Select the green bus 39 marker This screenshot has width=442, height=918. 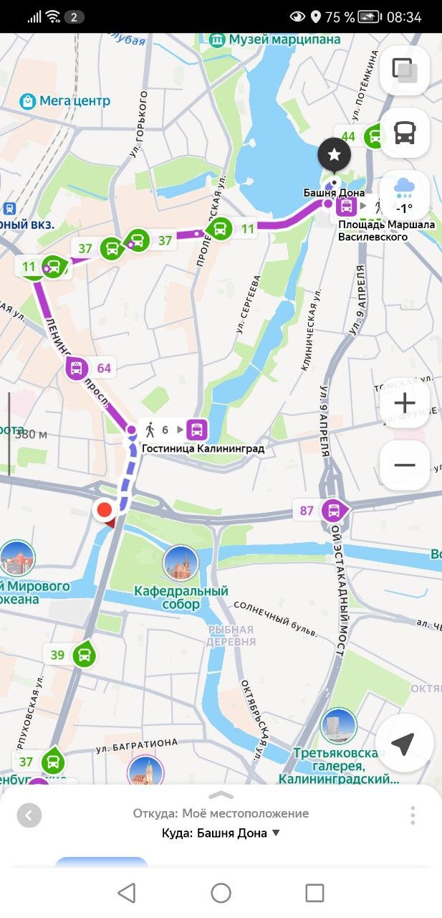tap(84, 653)
